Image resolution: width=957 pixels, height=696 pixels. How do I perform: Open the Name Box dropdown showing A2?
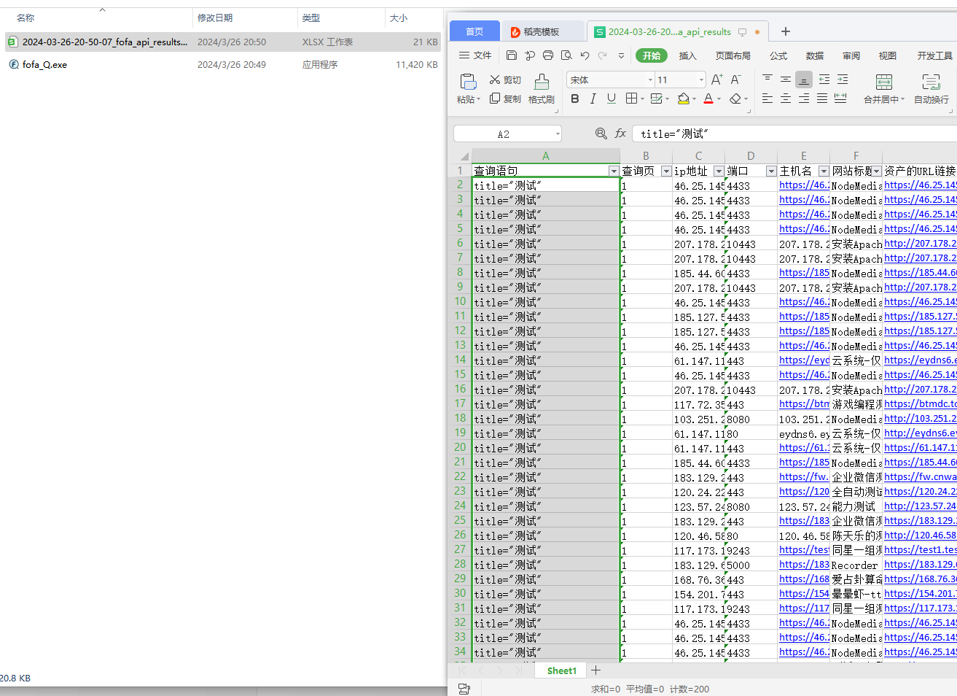tap(558, 134)
